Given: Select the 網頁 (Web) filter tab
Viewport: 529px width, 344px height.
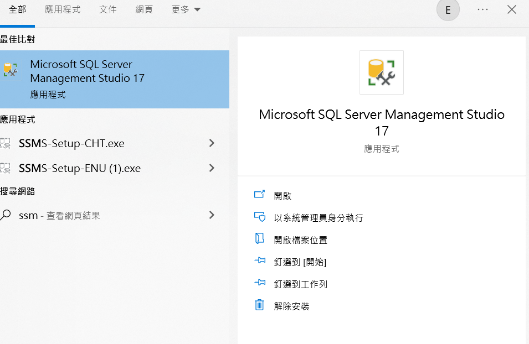Looking at the screenshot, I should click(x=144, y=9).
